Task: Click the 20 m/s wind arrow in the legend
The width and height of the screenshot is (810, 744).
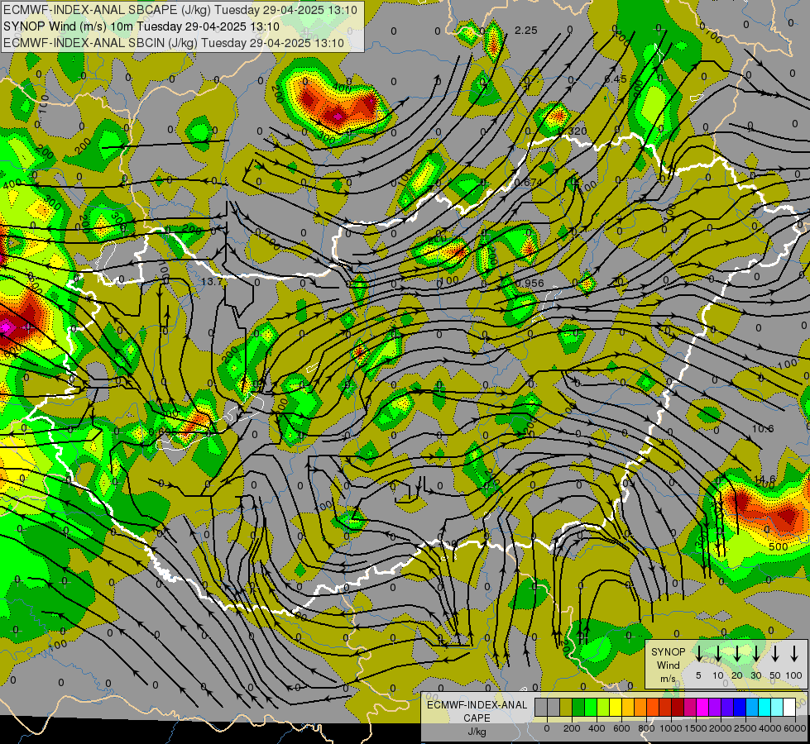Action: [737, 652]
